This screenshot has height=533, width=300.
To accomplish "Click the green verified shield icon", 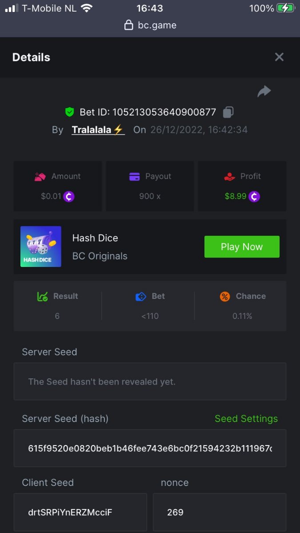I will 69,112.
